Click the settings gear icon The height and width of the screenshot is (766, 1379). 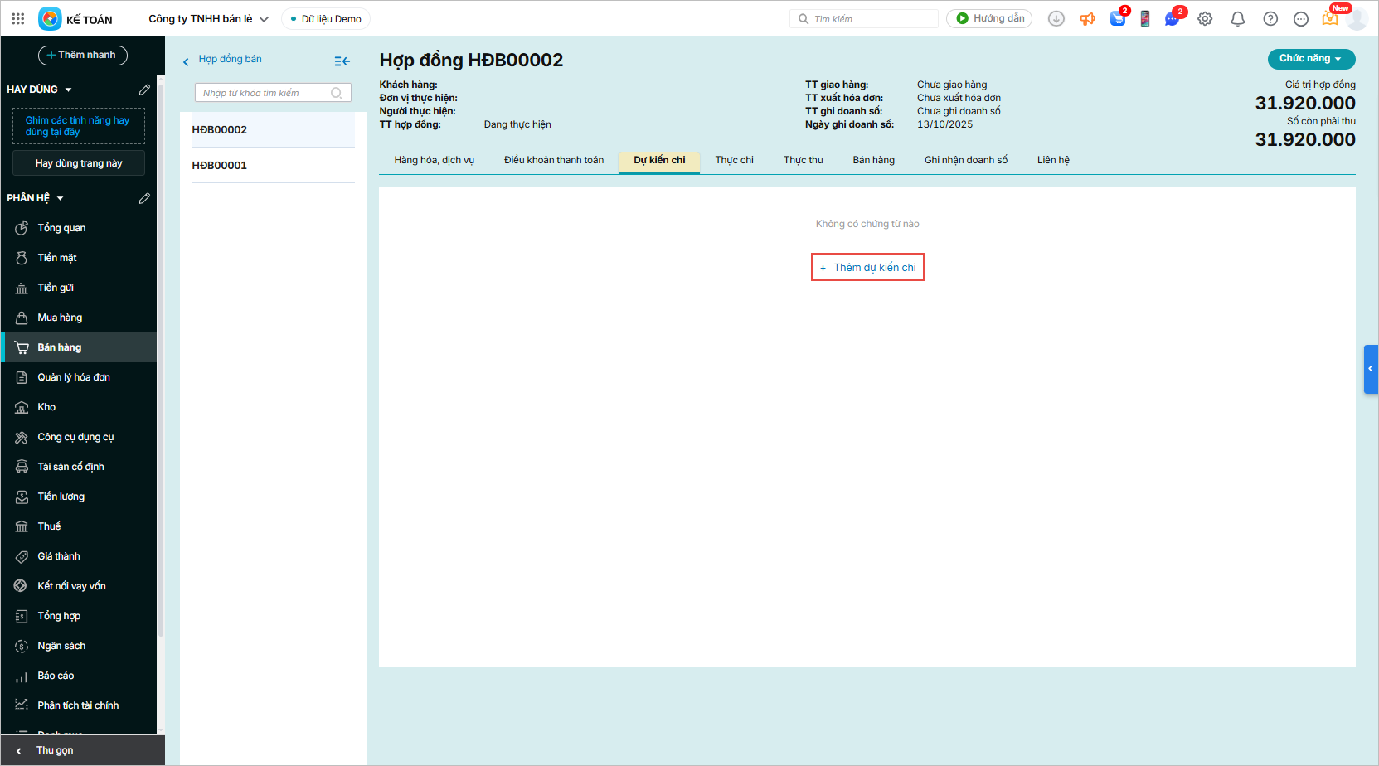(1205, 19)
